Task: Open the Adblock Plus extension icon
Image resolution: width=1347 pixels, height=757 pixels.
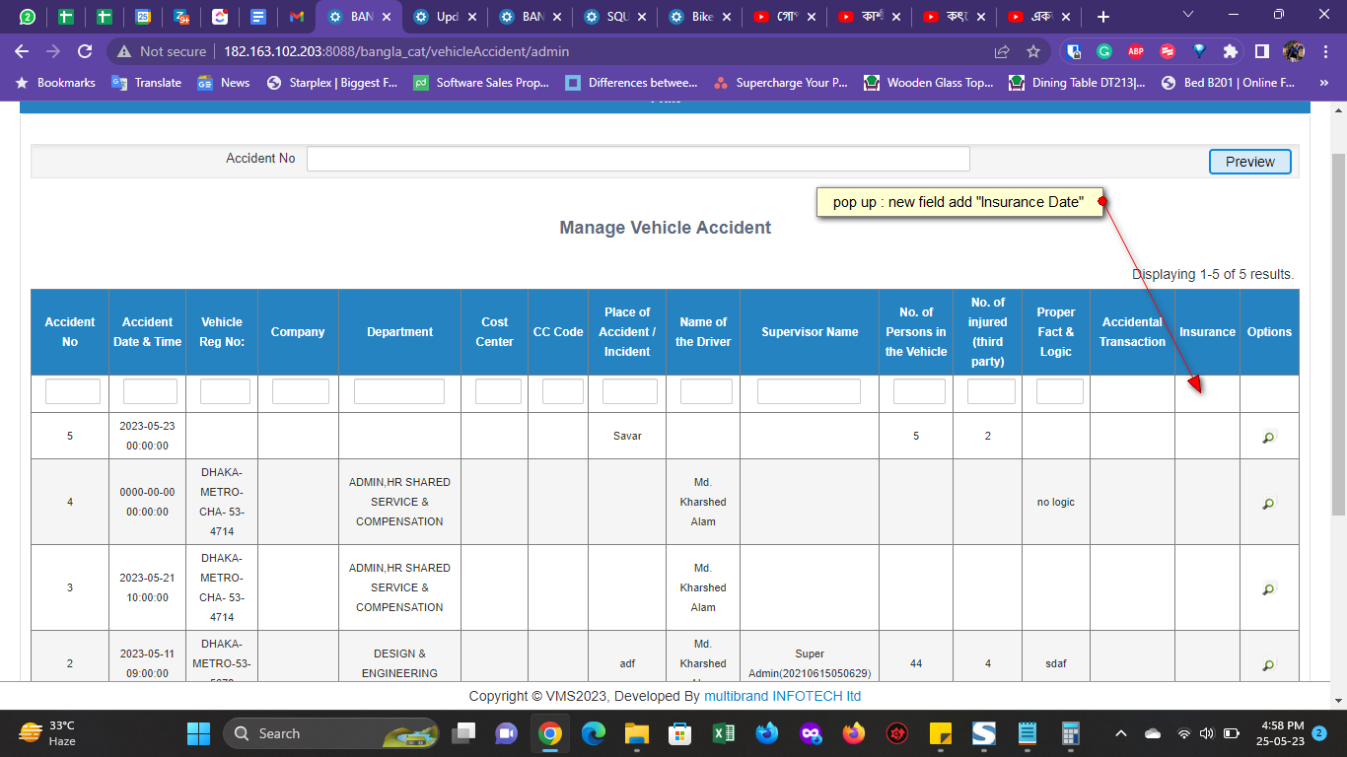Action: [1135, 51]
